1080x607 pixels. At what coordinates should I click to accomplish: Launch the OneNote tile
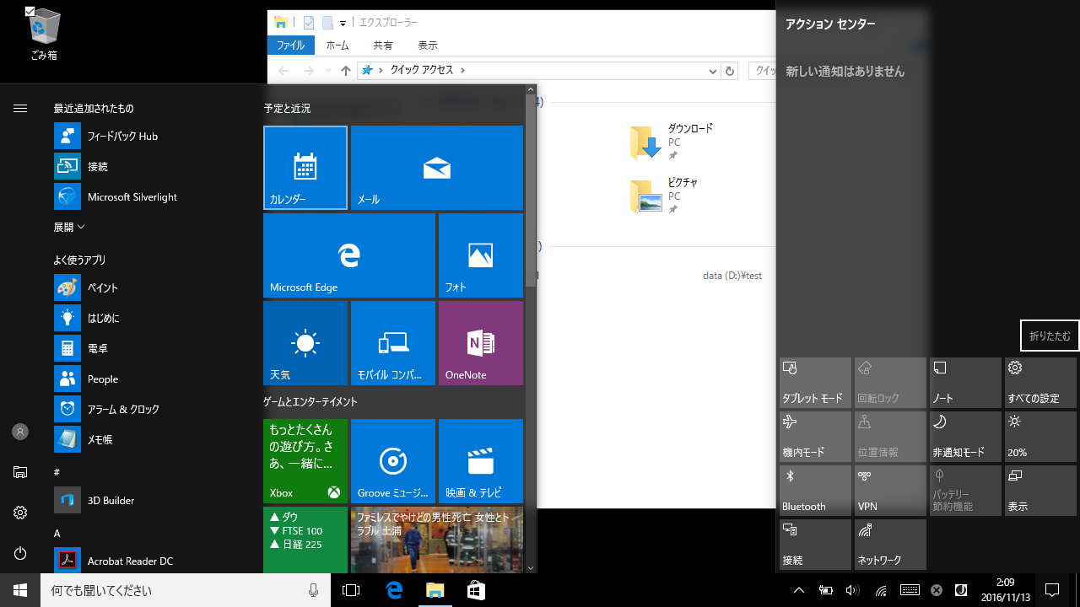[480, 343]
